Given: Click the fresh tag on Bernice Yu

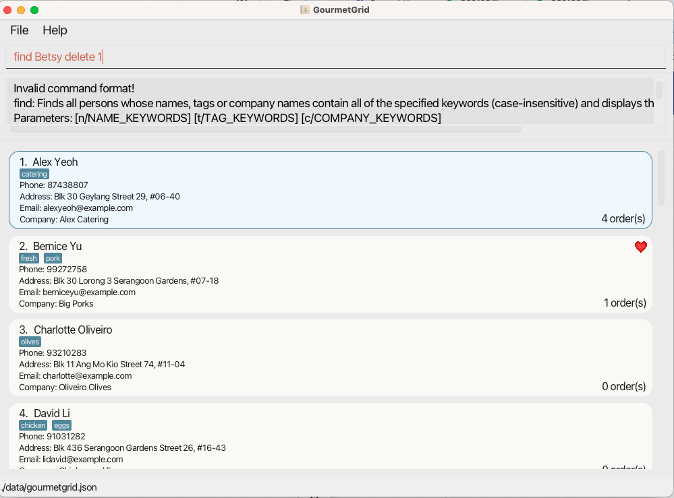Looking at the screenshot, I should coord(29,258).
